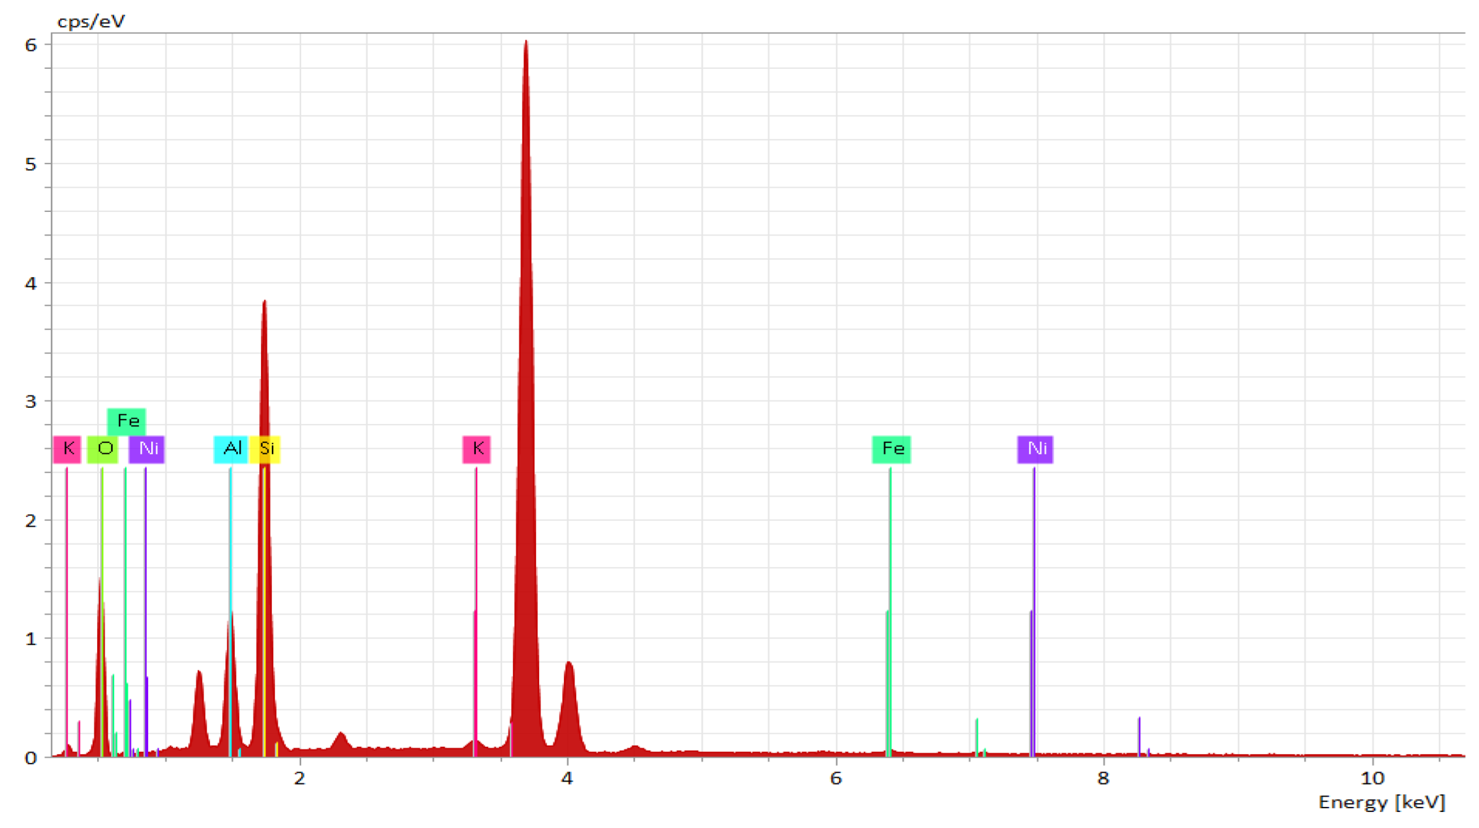Click the 6 tick label on y-axis
1479x828 pixels.
click(x=30, y=45)
